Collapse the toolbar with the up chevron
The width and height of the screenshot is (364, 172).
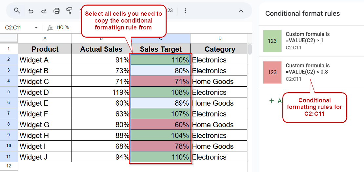[x=241, y=11]
